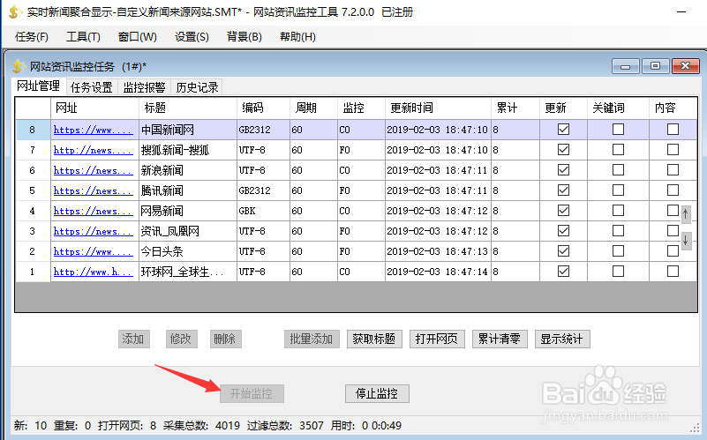Click the 2019-02-03 18:47:14 time cell
The image size is (707, 440).
tap(438, 272)
